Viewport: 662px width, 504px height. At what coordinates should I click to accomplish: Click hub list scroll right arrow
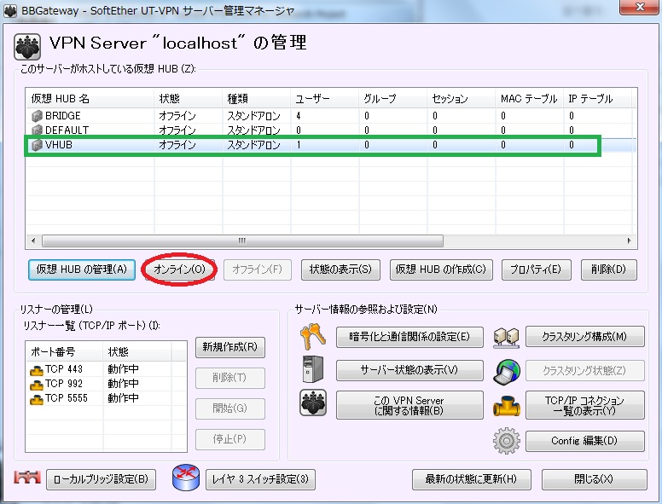(x=629, y=241)
